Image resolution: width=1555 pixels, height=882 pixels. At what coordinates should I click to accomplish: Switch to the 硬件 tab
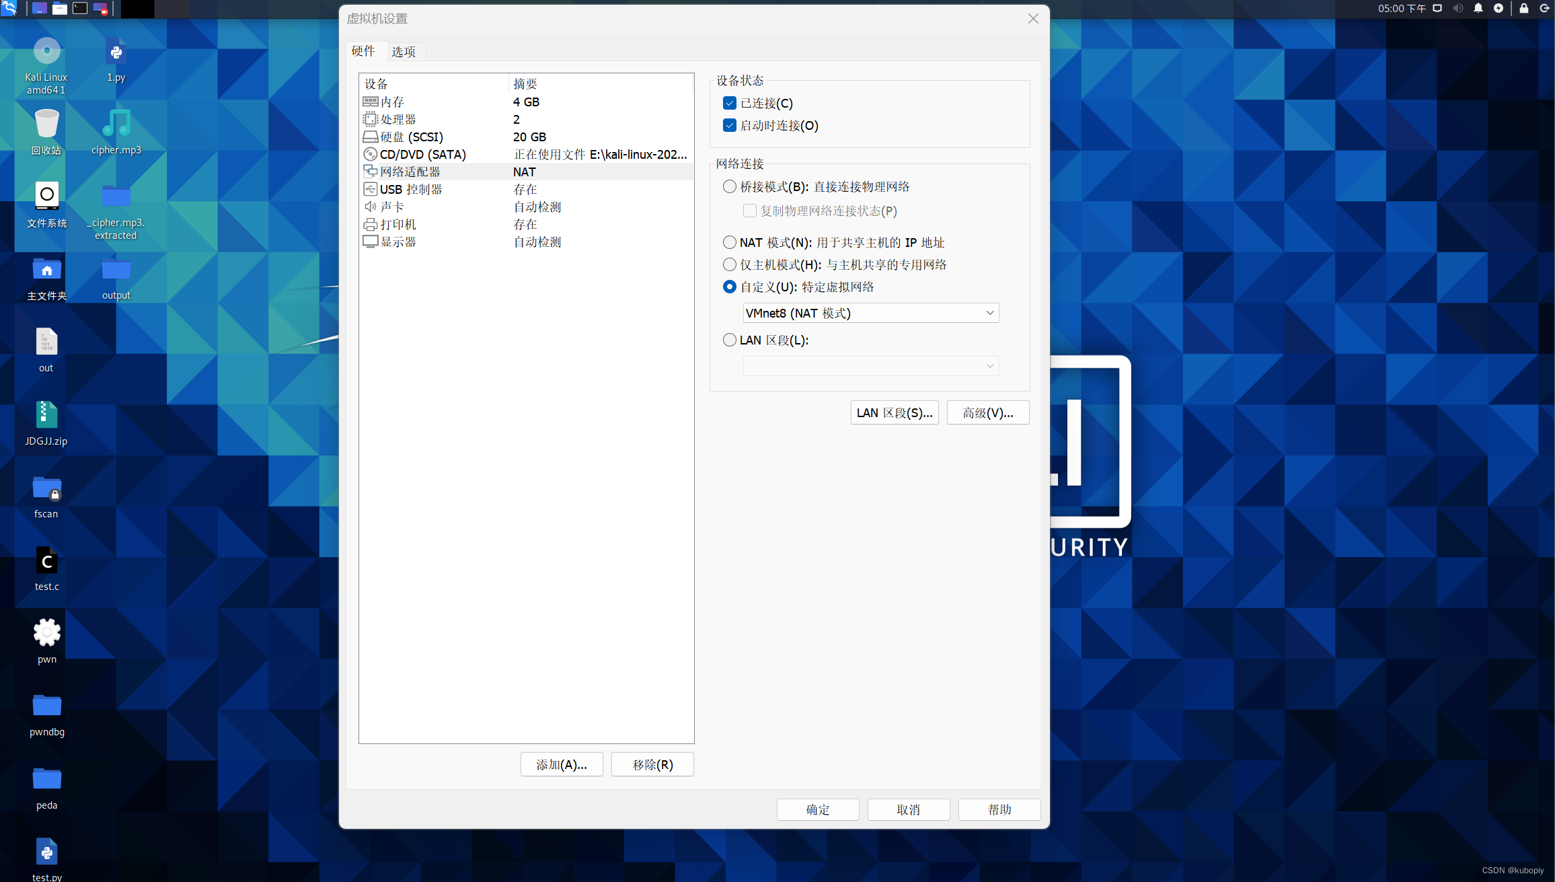363,51
